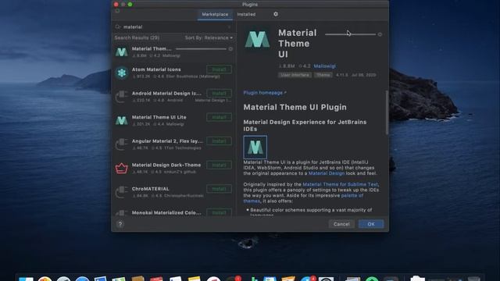Viewport: 500px width, 281px height.
Task: Select the 'Material Theme UI Lite' title text
Action: coord(159,117)
